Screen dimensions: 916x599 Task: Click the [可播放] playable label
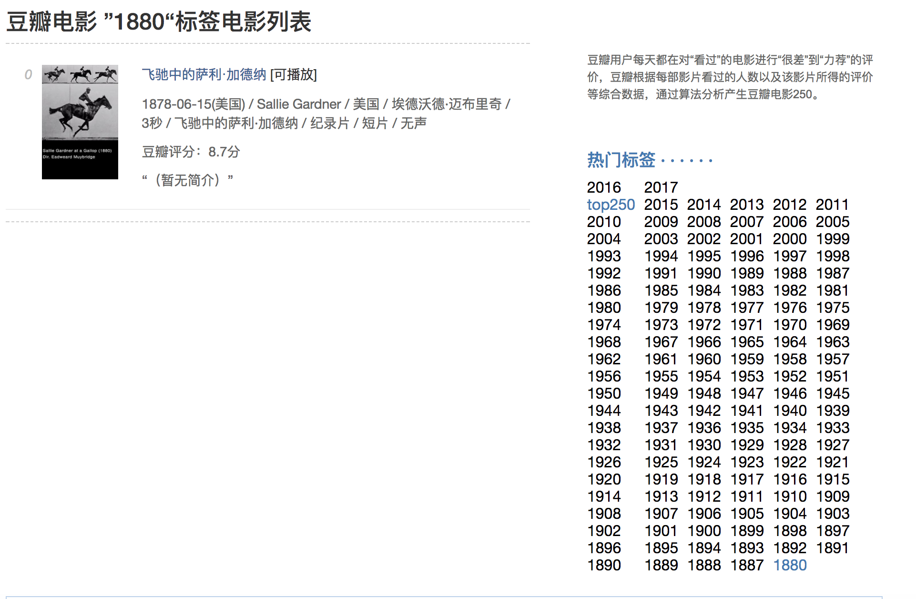point(294,75)
